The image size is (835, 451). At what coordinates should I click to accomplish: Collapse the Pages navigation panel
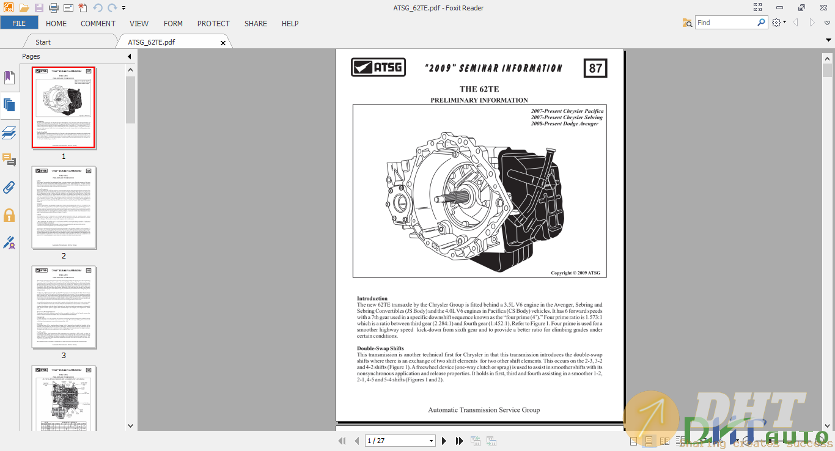point(129,57)
